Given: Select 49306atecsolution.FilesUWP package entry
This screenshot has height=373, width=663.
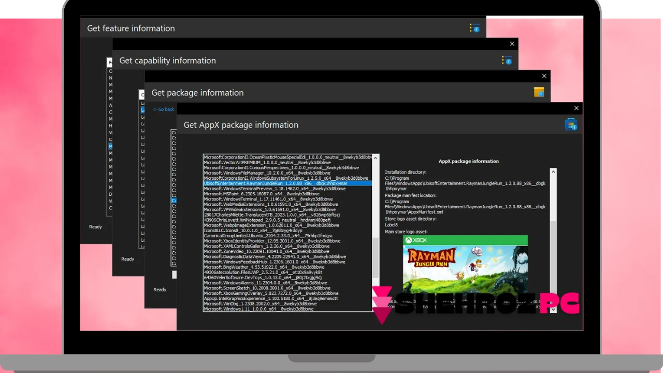Looking at the screenshot, I should tap(287, 272).
